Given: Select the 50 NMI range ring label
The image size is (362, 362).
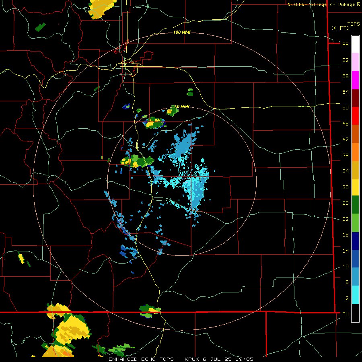Looking at the screenshot, I should click(x=182, y=107).
